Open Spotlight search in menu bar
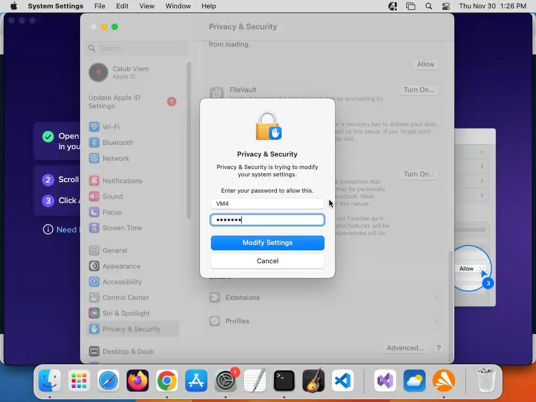The image size is (536, 402). [429, 6]
